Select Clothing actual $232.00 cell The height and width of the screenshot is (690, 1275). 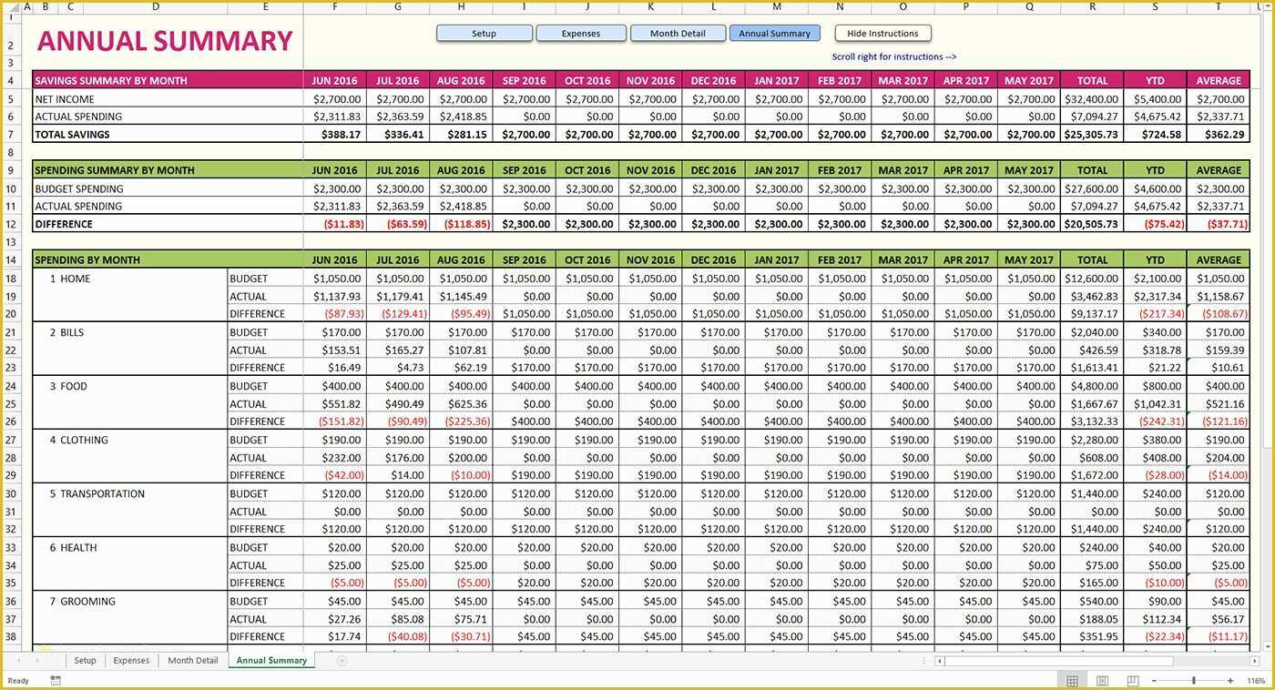point(334,458)
